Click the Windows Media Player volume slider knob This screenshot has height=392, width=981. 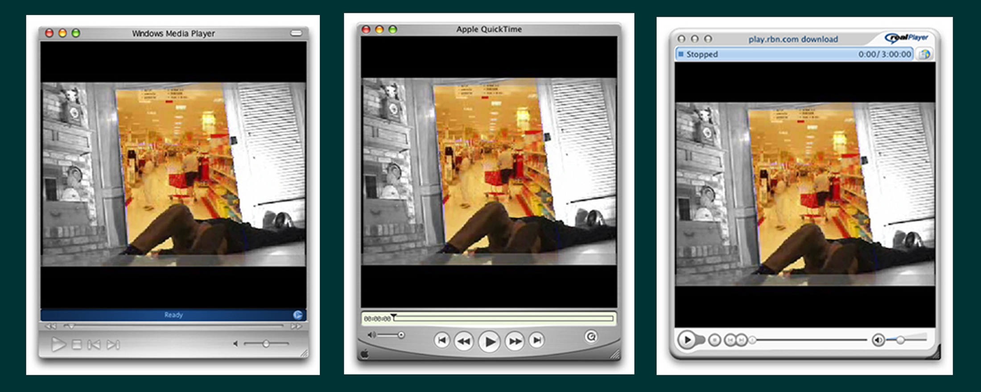[x=266, y=343]
